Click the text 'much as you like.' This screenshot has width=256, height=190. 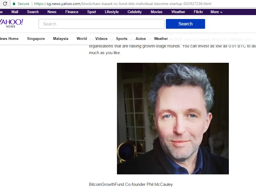click(x=105, y=53)
